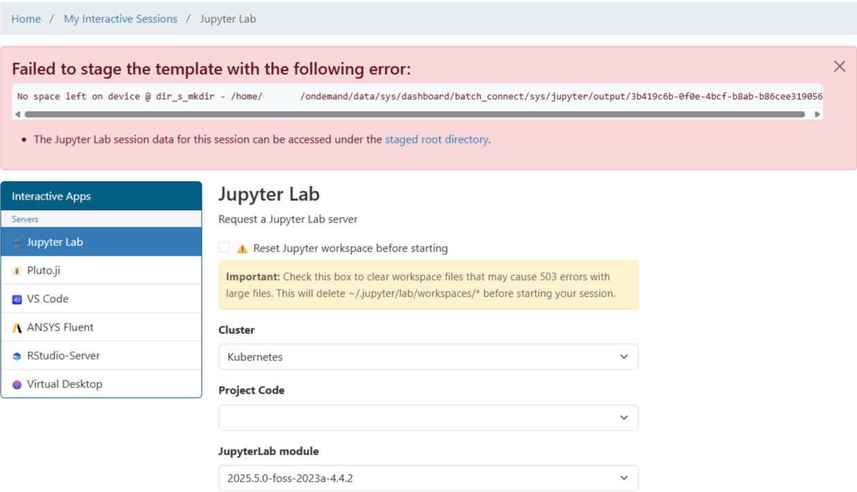The width and height of the screenshot is (857, 492).
Task: Select ANSYS Fluent from Interactive Apps list
Action: (x=60, y=327)
